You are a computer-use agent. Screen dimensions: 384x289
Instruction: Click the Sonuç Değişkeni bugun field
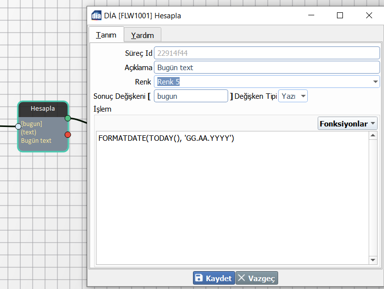[x=191, y=96]
